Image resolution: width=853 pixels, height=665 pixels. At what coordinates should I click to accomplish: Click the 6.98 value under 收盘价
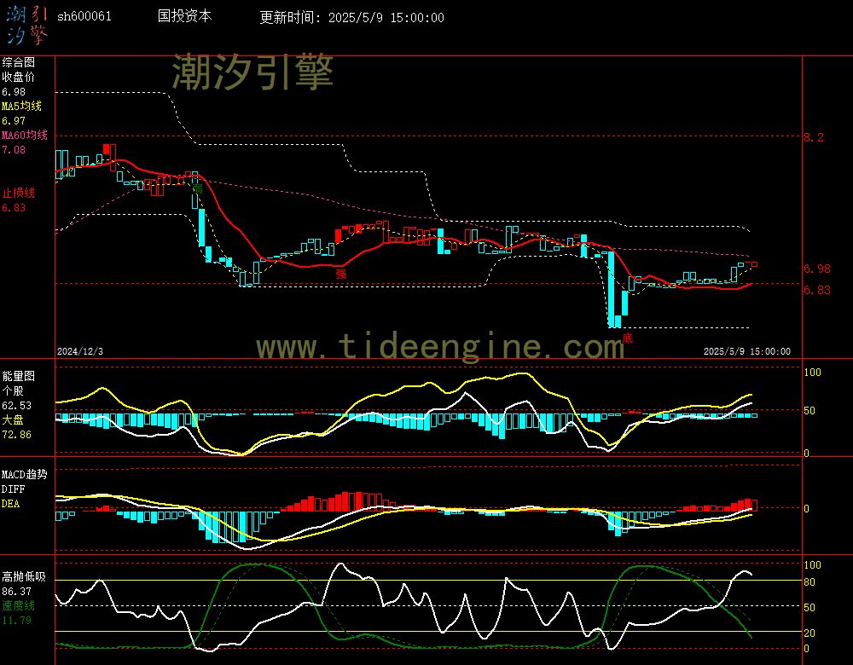(14, 92)
